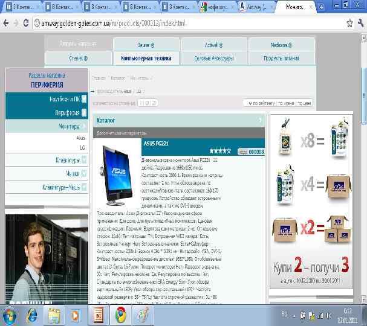Launch Internet Explorer from taskbar
The height and width of the screenshot is (326, 367).
click(31, 315)
